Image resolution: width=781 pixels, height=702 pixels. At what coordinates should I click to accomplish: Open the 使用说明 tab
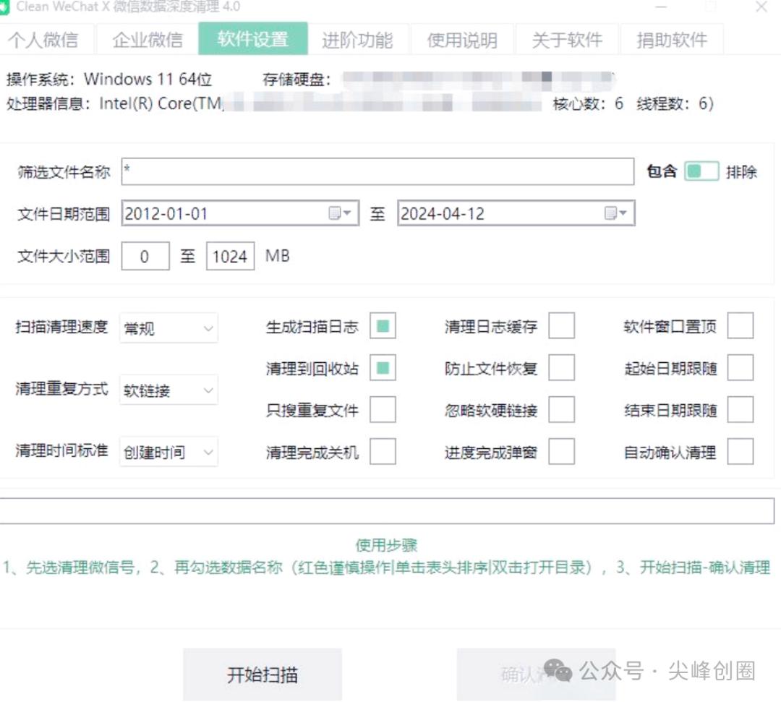tap(462, 40)
